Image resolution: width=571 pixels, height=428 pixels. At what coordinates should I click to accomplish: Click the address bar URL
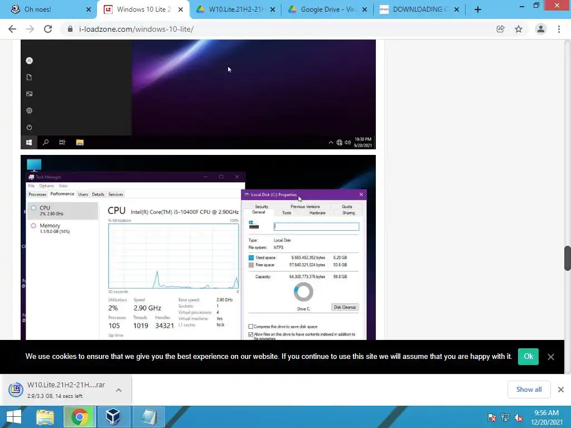pyautogui.click(x=136, y=29)
